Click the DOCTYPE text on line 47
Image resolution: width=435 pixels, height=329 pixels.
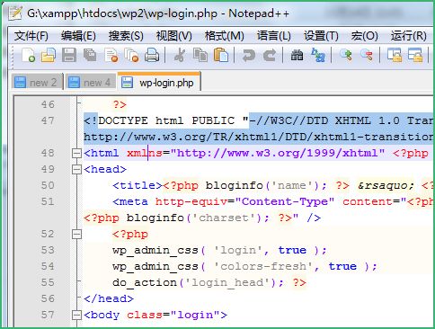123,120
